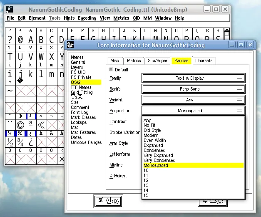Open the Hints menu
Viewport: 261px width, 217px height.
69,18
